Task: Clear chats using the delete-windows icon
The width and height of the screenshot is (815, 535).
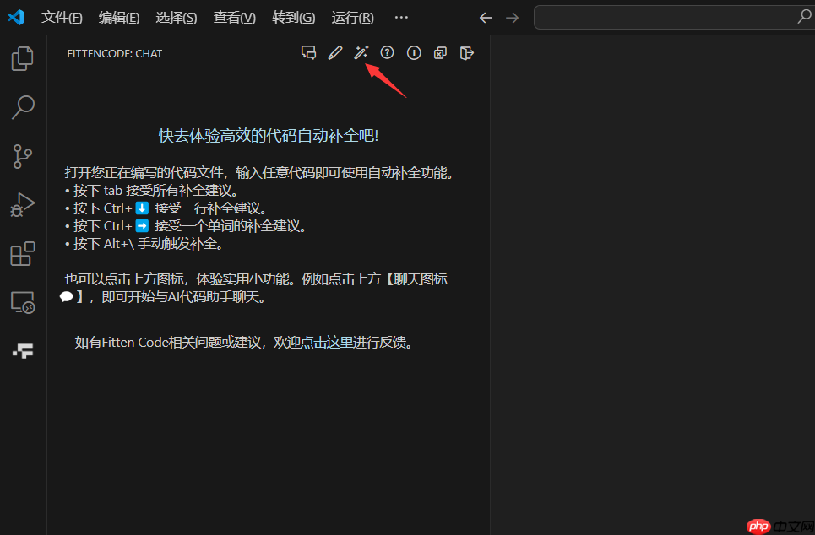Action: tap(440, 52)
